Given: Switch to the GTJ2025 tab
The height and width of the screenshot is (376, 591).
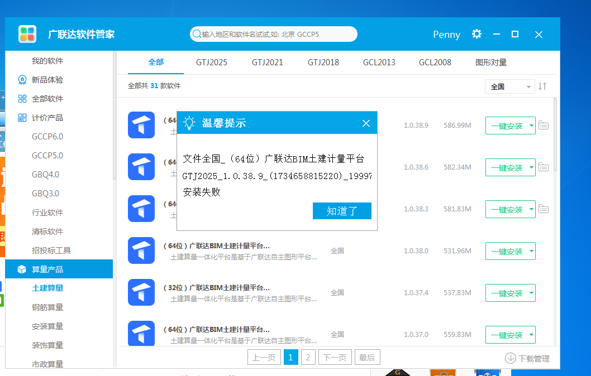Looking at the screenshot, I should pyautogui.click(x=212, y=62).
